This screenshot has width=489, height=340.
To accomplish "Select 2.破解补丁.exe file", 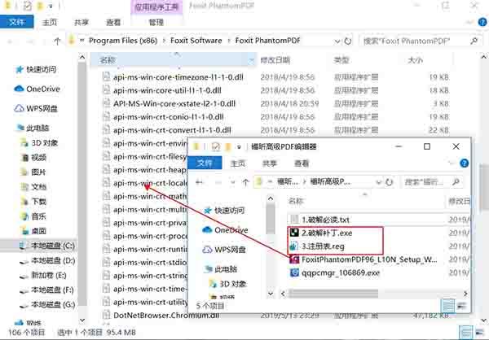I will [x=327, y=233].
